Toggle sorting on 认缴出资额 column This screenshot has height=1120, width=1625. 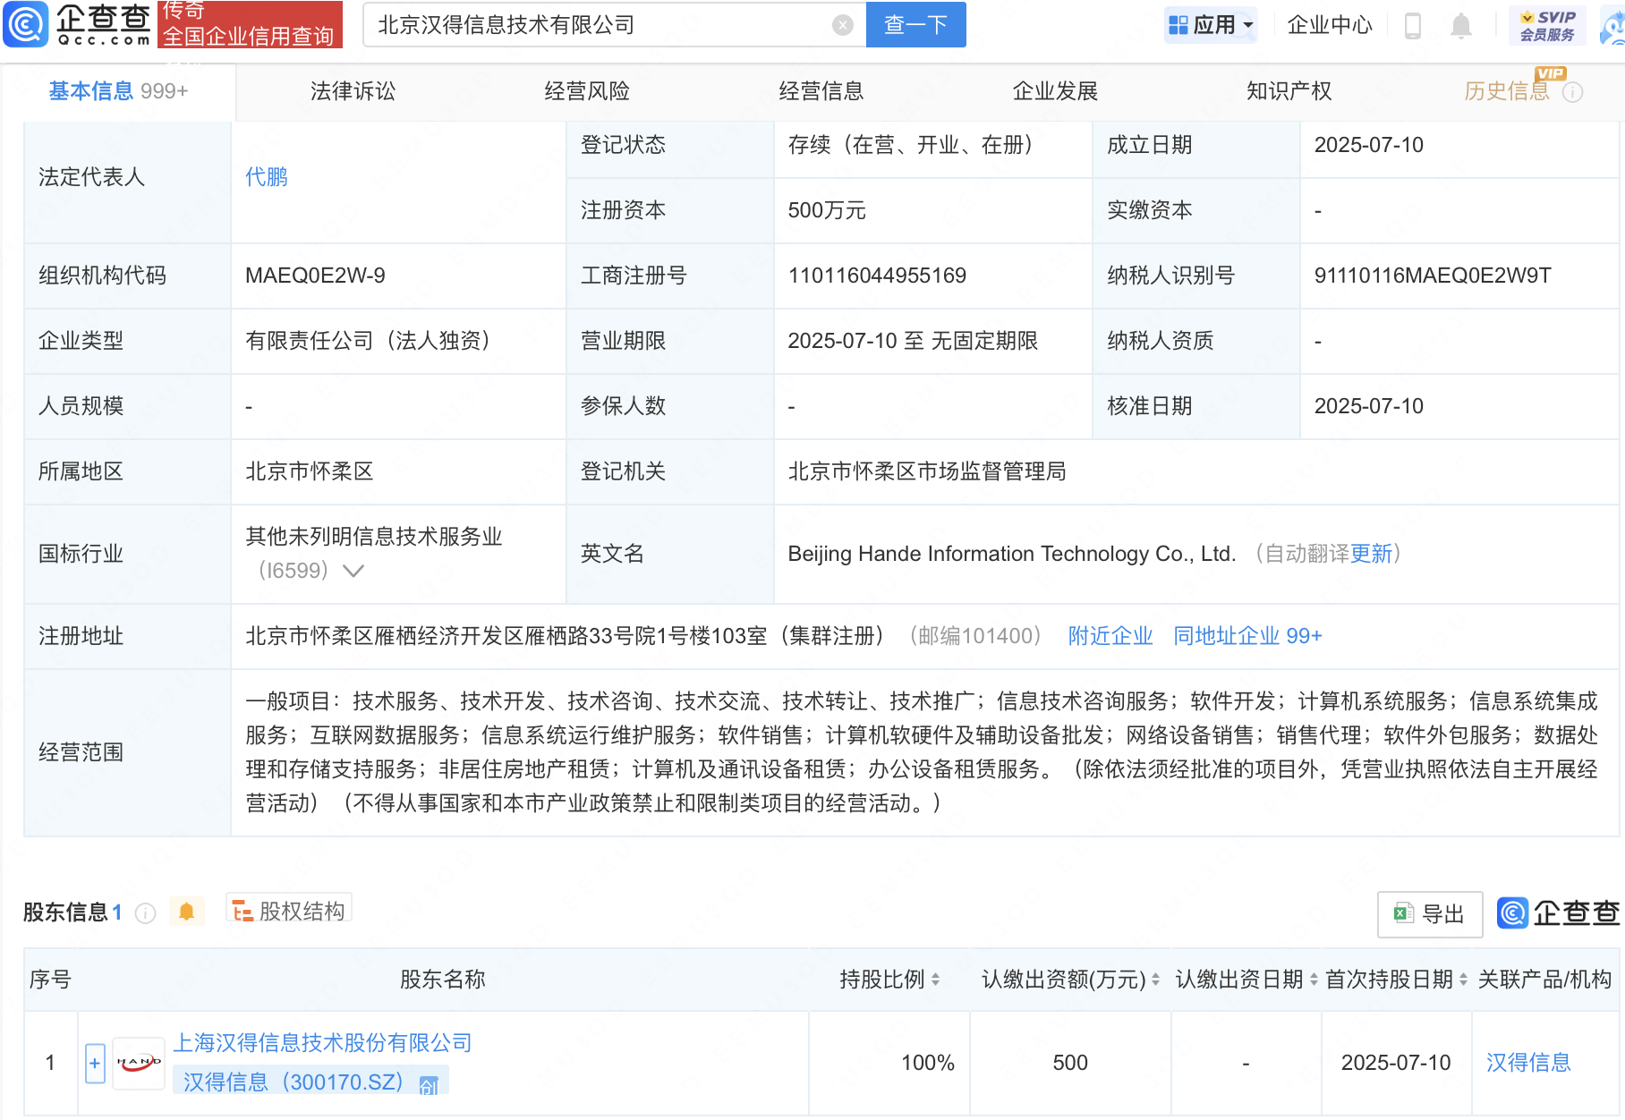(1156, 980)
